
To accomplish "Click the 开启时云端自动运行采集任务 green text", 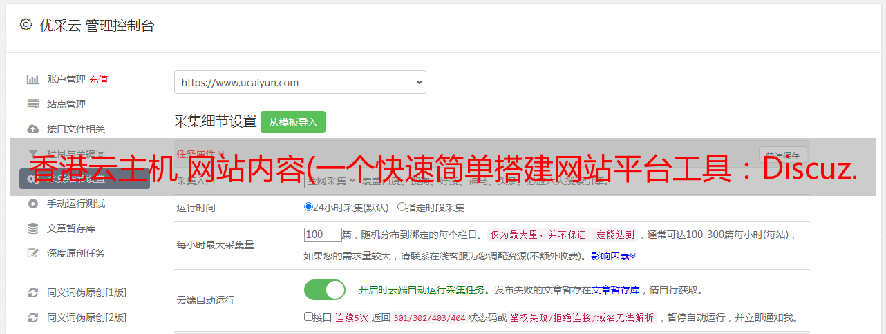I will click(x=422, y=290).
